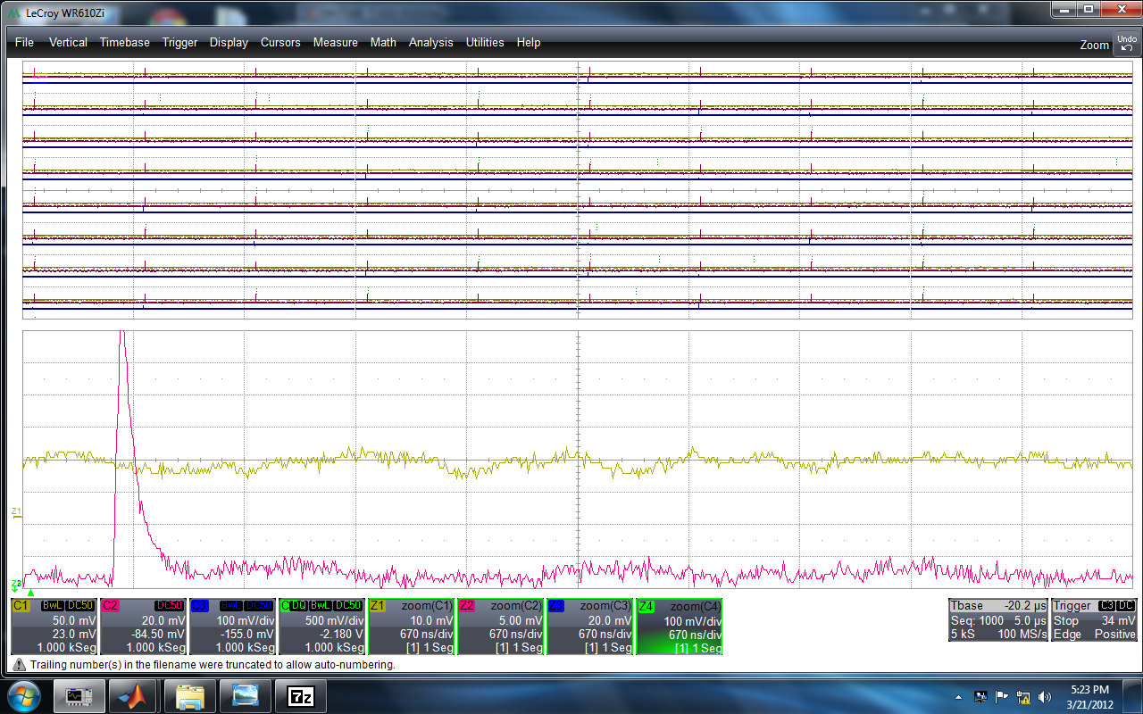Click the green trigger position marker below grid
The width and height of the screenshot is (1143, 714).
pos(30,592)
